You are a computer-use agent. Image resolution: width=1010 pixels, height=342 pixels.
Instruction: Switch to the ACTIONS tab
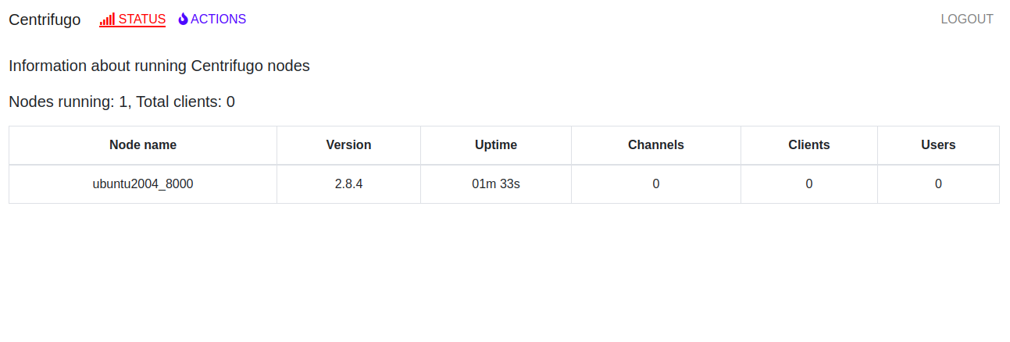tap(212, 20)
